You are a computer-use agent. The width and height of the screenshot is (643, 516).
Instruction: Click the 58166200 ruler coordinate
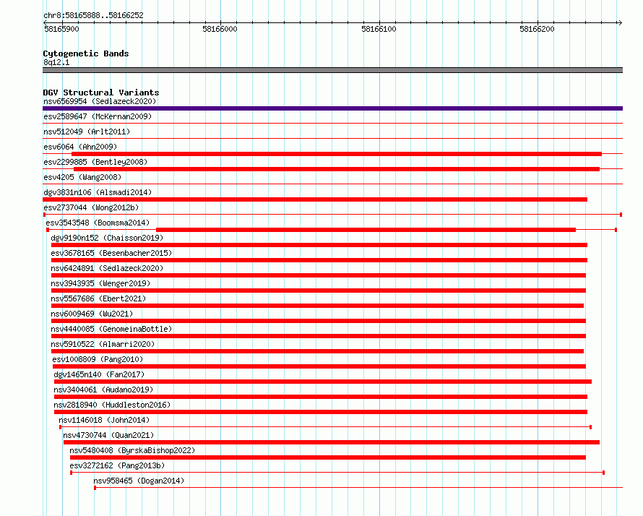click(537, 29)
